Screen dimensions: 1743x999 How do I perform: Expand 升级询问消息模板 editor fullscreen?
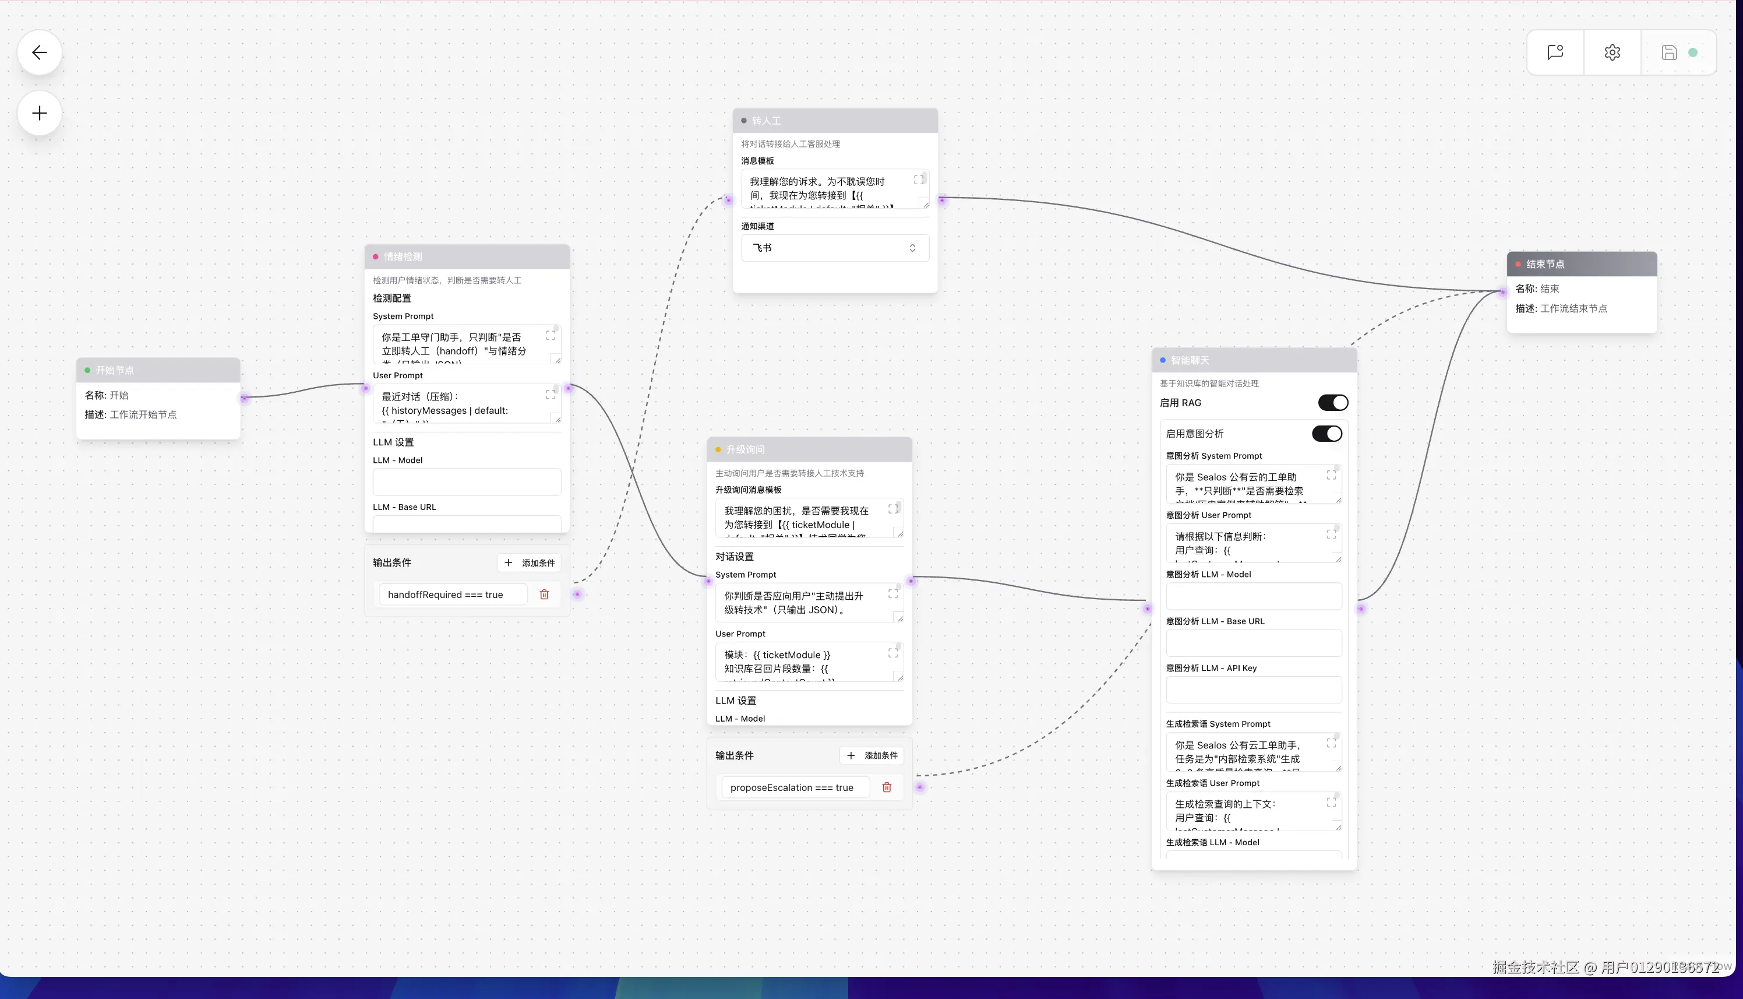pos(892,509)
